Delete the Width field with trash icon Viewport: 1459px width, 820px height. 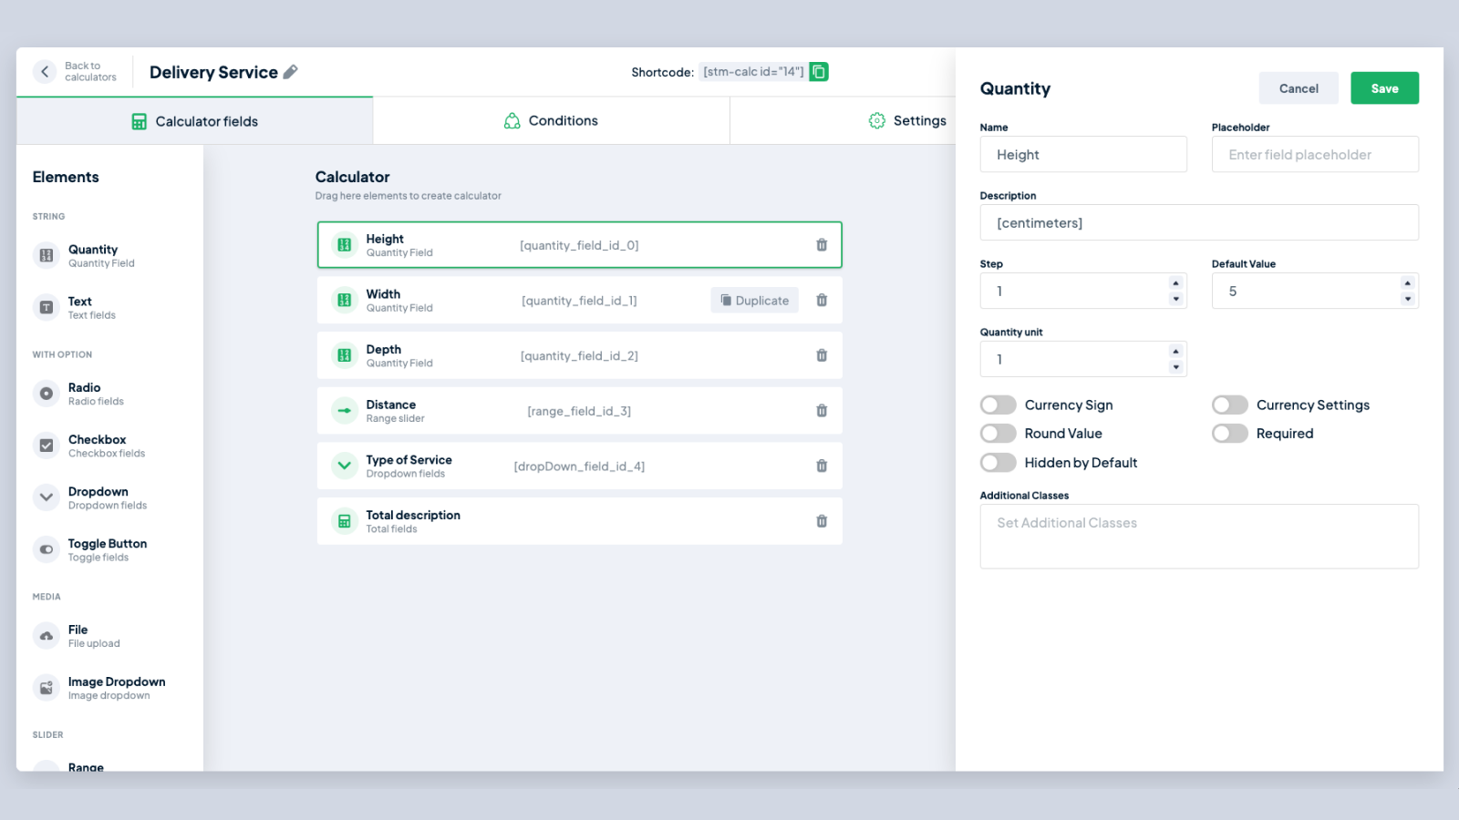point(822,301)
